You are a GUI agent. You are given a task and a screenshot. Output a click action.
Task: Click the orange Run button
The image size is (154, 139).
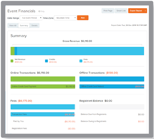(x=83, y=18)
